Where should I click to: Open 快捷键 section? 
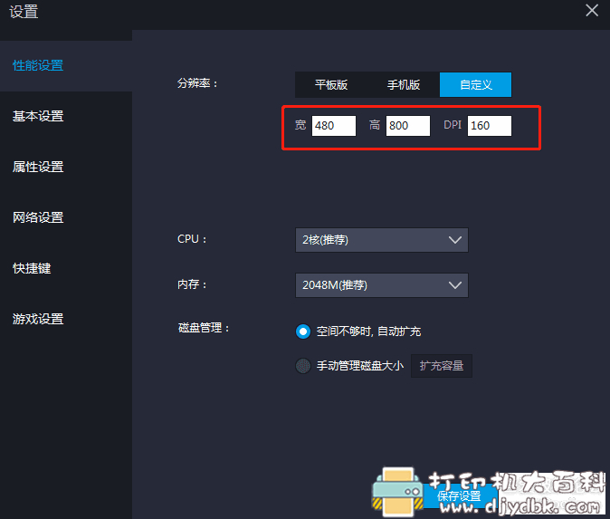click(x=32, y=268)
